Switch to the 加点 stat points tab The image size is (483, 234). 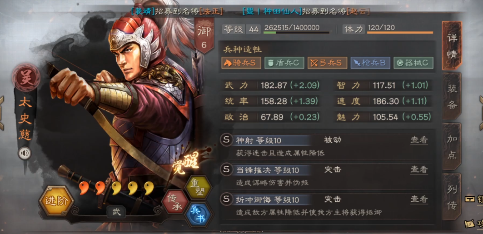coord(452,147)
